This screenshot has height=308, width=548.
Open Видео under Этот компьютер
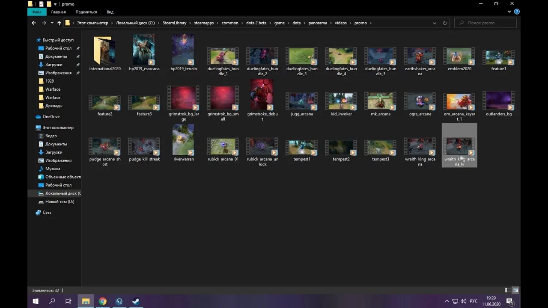[48, 136]
